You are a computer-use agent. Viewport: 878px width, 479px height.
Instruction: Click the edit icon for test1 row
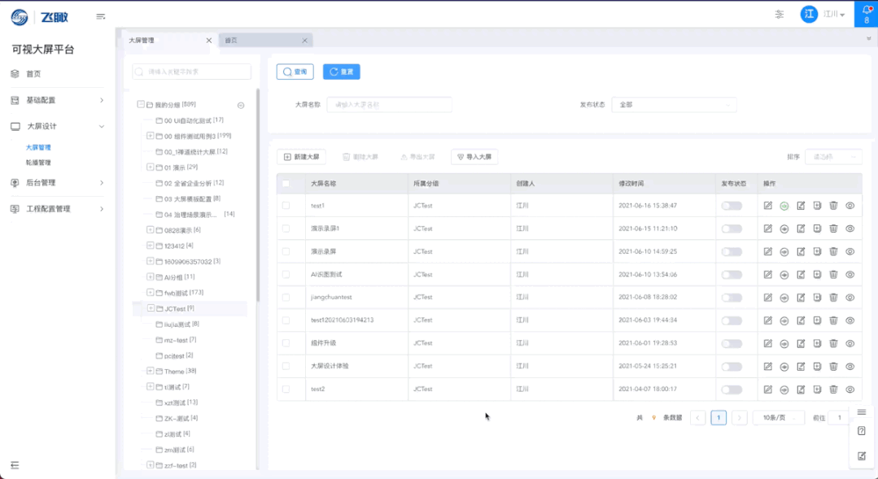pyautogui.click(x=767, y=206)
